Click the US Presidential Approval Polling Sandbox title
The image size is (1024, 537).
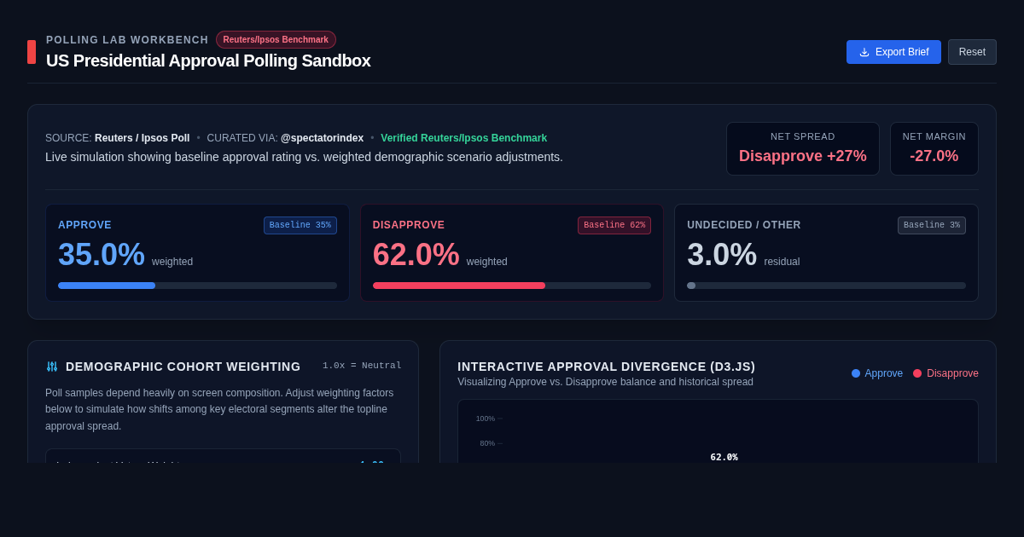208,61
